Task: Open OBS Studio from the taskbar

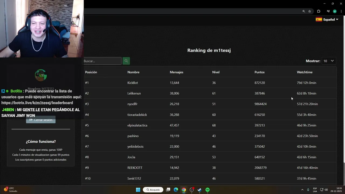Action: [192, 190]
